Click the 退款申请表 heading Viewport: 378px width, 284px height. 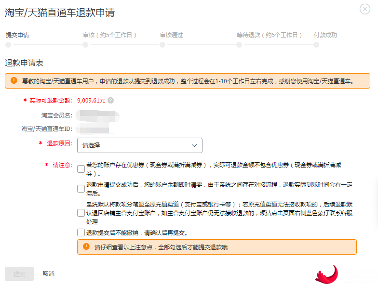[24, 63]
